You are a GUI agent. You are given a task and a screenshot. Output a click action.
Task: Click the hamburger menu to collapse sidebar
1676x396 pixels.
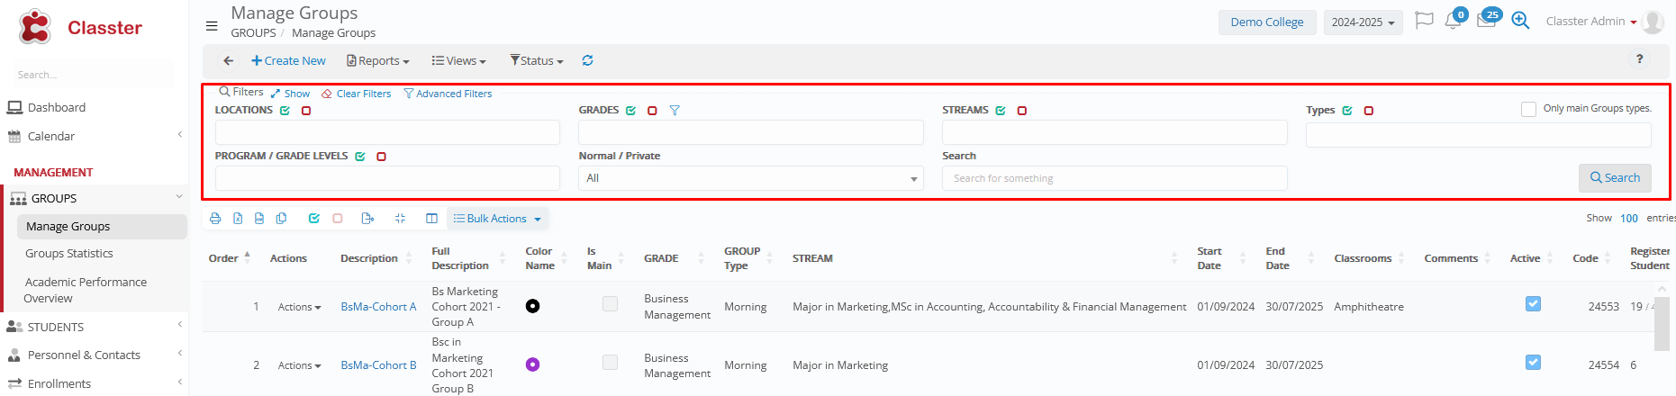[212, 26]
